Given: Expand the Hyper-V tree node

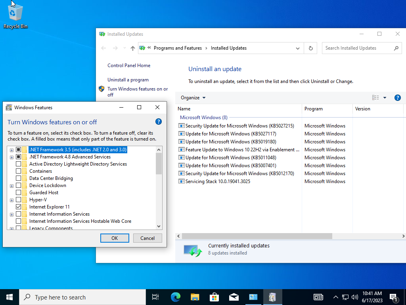Looking at the screenshot, I should click(11, 200).
